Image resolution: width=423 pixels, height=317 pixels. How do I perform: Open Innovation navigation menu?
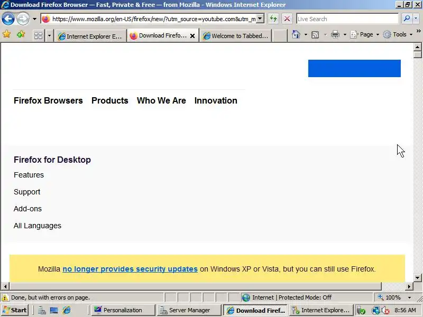click(216, 100)
